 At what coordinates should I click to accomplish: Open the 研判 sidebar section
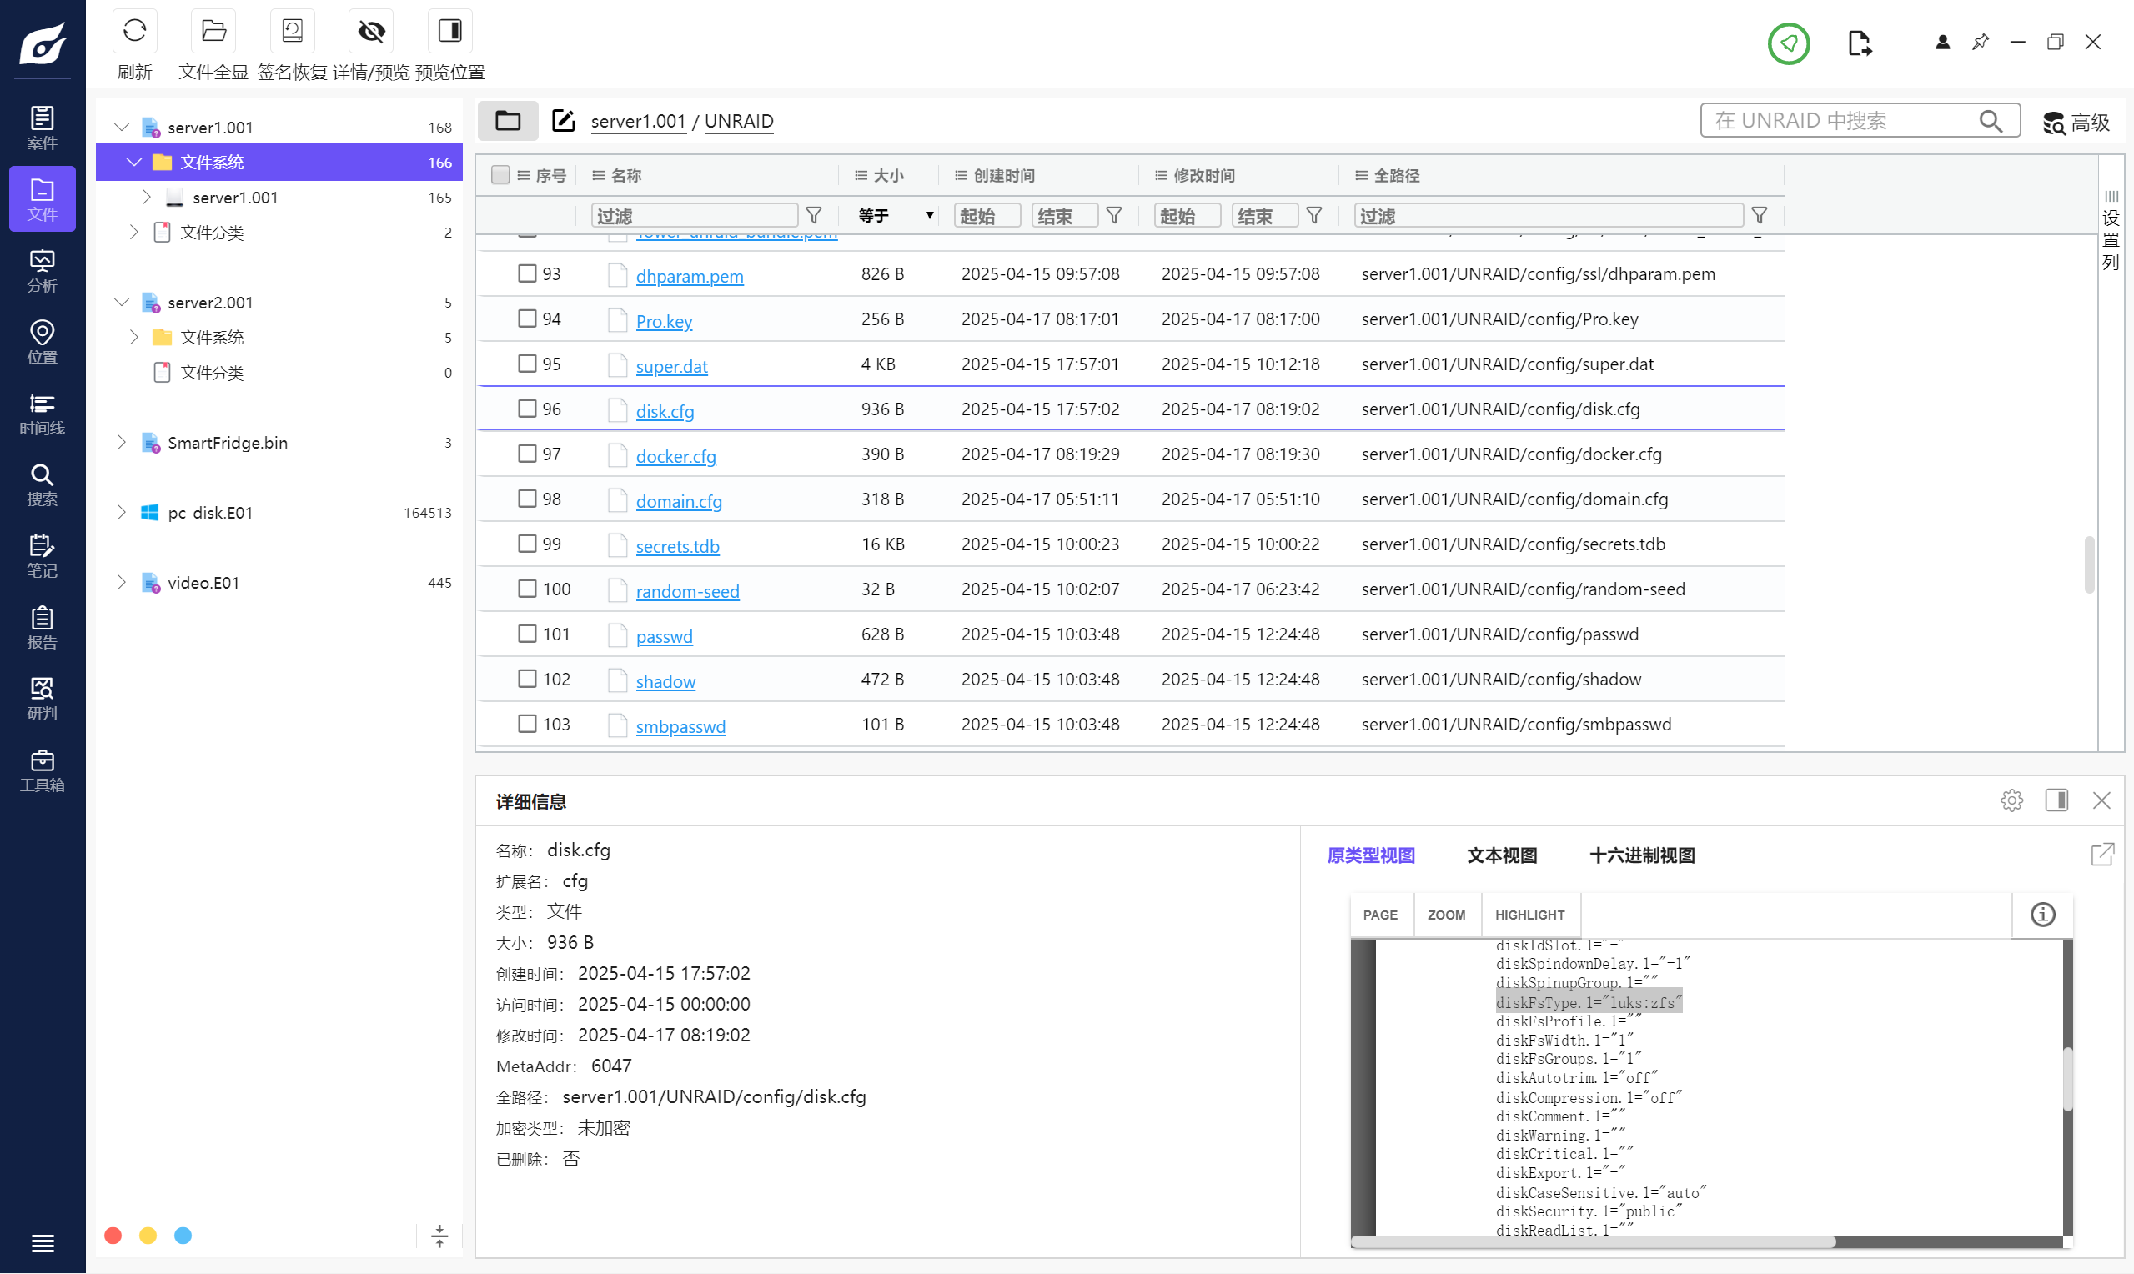click(42, 698)
